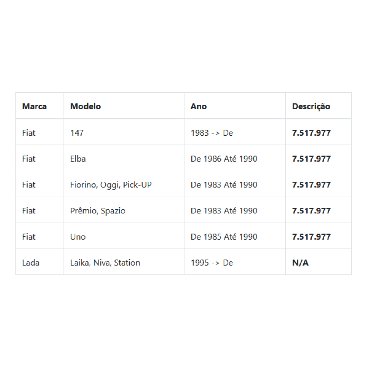
Task: Select the N/A description cell
Action: tap(318, 262)
